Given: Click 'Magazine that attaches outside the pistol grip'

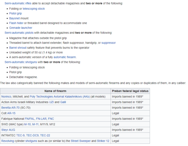Looking at the screenshot, I should click(x=38, y=38).
